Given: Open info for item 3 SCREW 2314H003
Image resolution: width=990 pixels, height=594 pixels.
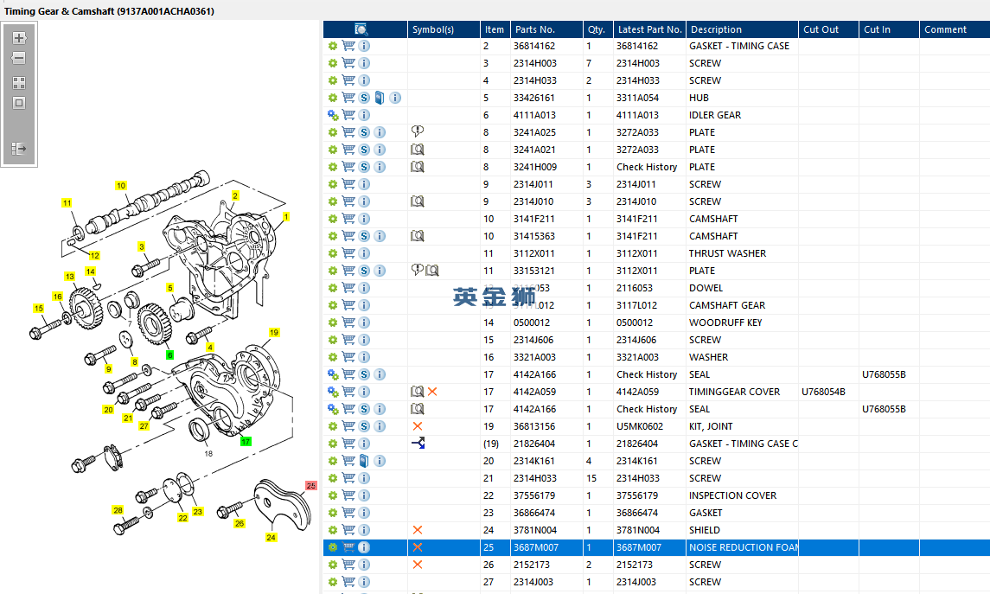Looking at the screenshot, I should (x=364, y=63).
